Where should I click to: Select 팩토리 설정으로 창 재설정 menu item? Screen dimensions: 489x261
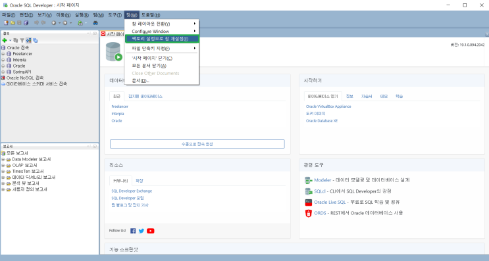(161, 39)
